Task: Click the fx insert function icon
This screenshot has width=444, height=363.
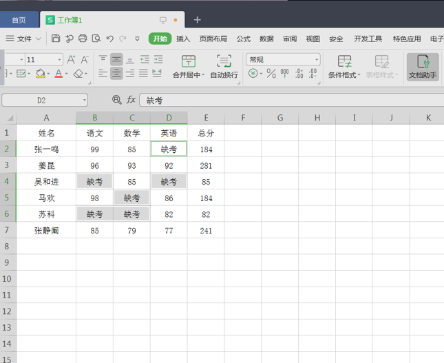Action: tap(131, 100)
